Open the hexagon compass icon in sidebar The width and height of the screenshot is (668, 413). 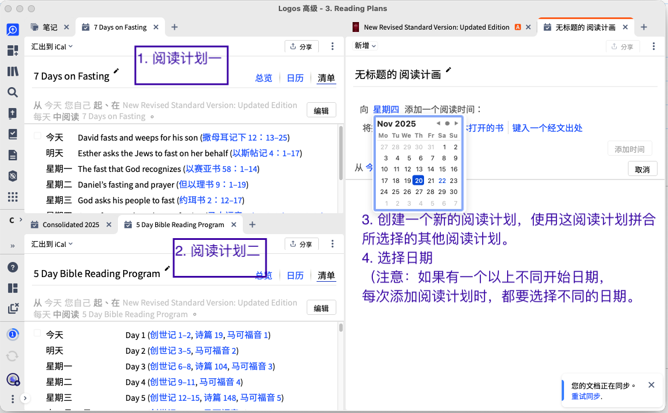click(13, 175)
